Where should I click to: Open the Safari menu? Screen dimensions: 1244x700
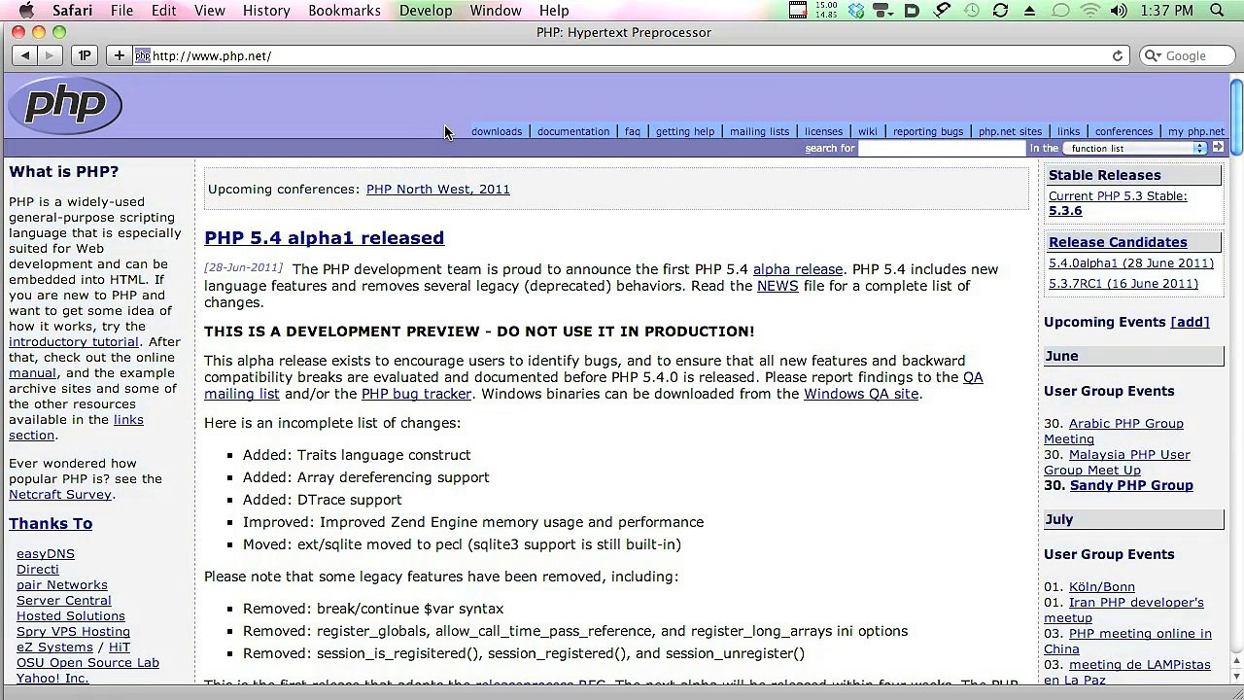tap(73, 11)
